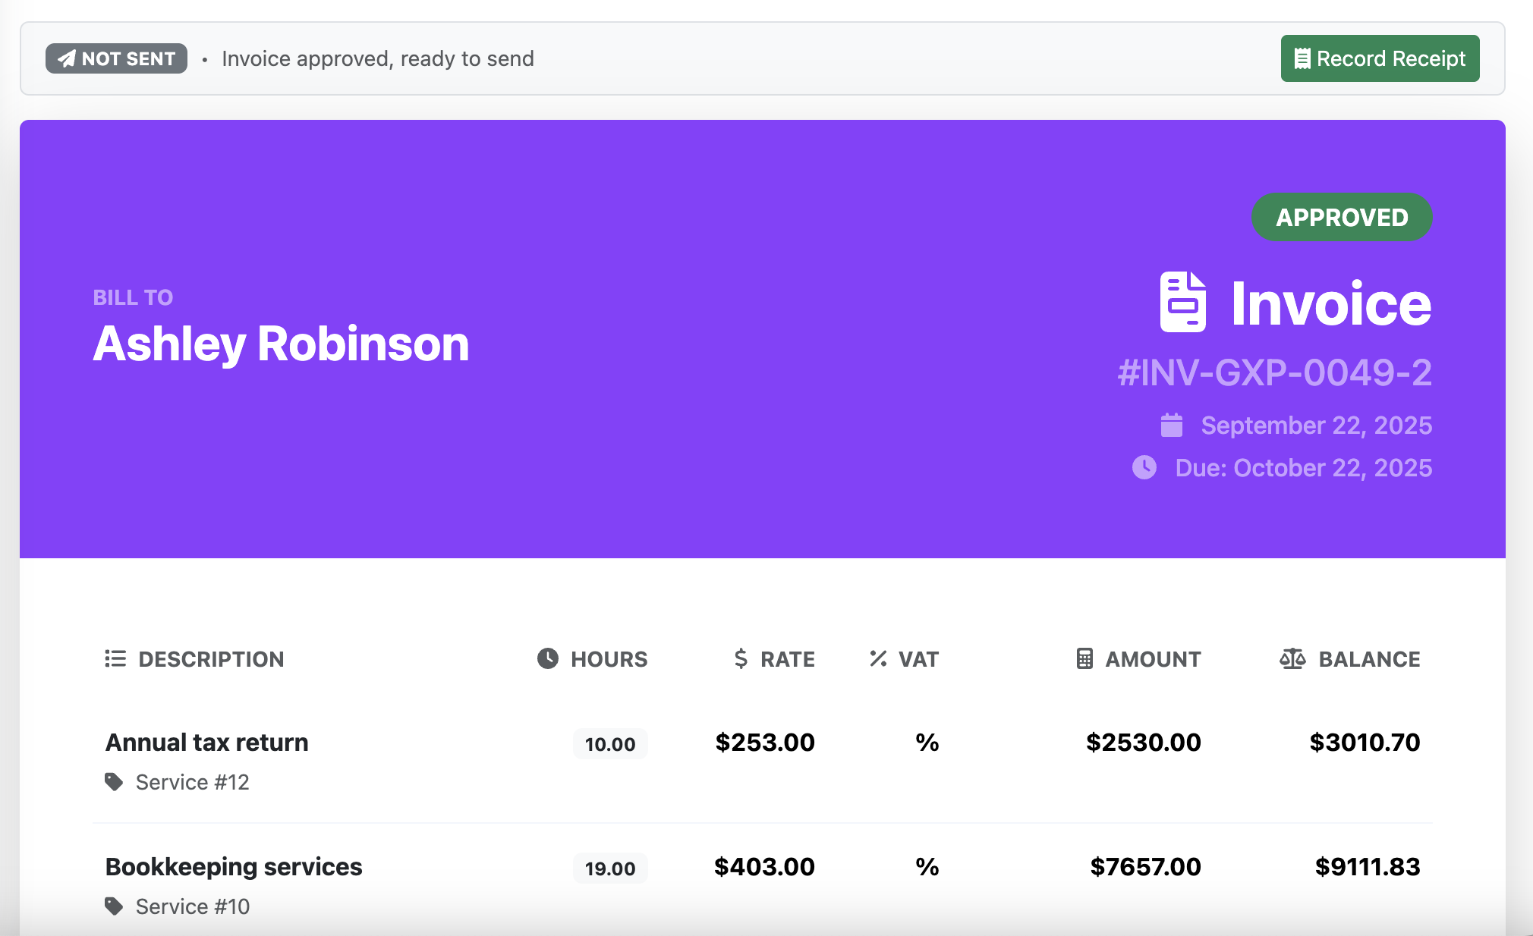Click the Due: October 22, 2025 text
The image size is (1533, 936).
[x=1304, y=467]
